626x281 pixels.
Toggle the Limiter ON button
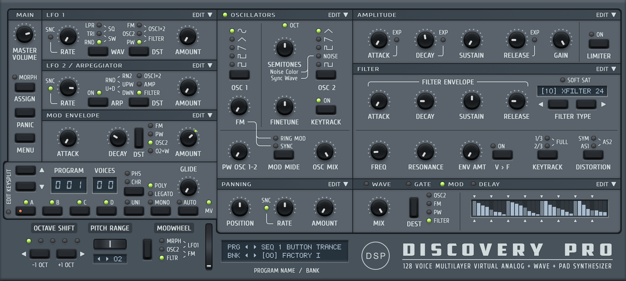tap(598, 44)
